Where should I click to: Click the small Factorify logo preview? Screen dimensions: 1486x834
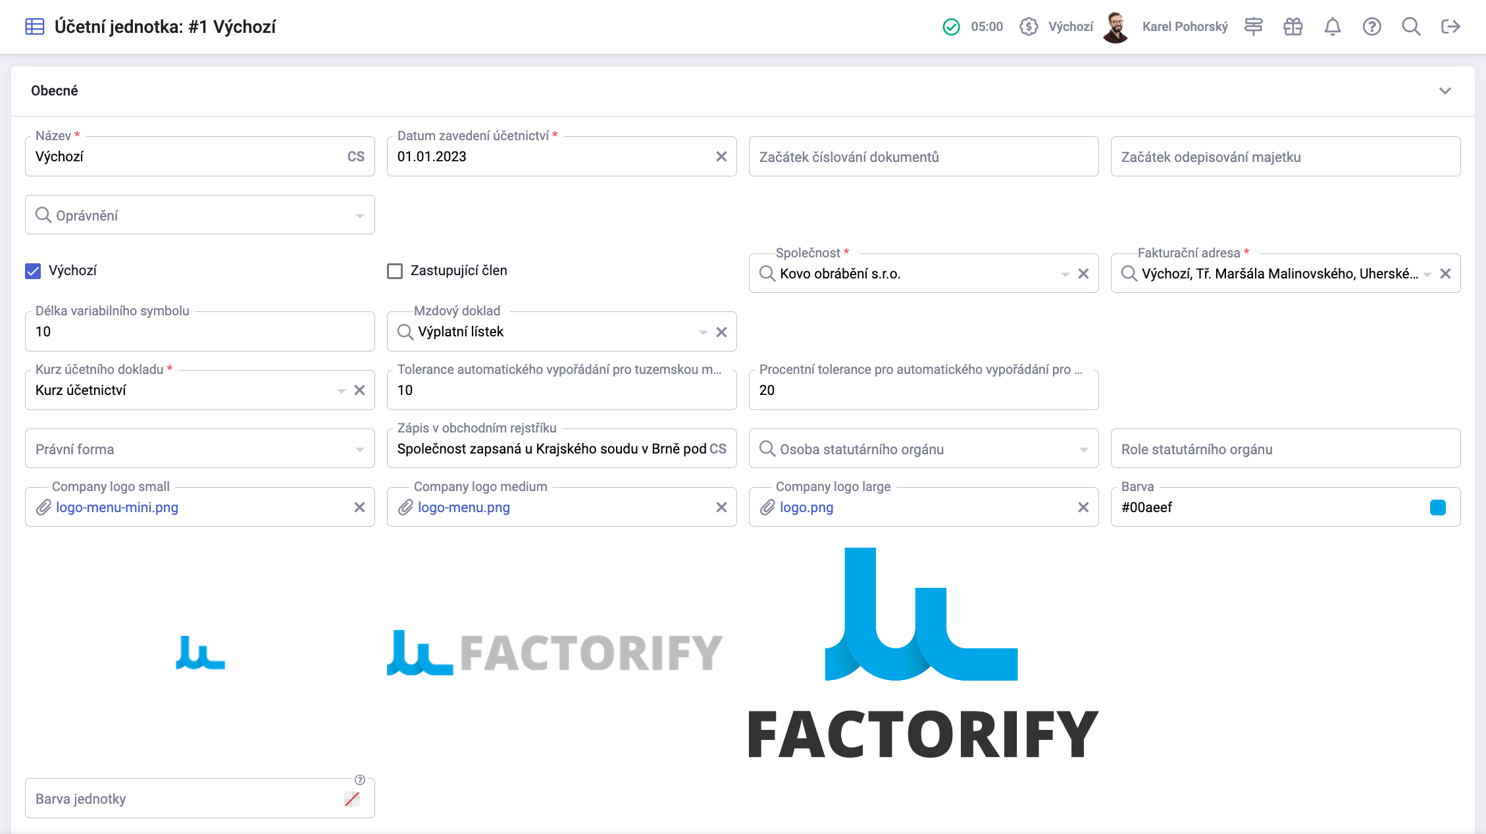(200, 653)
